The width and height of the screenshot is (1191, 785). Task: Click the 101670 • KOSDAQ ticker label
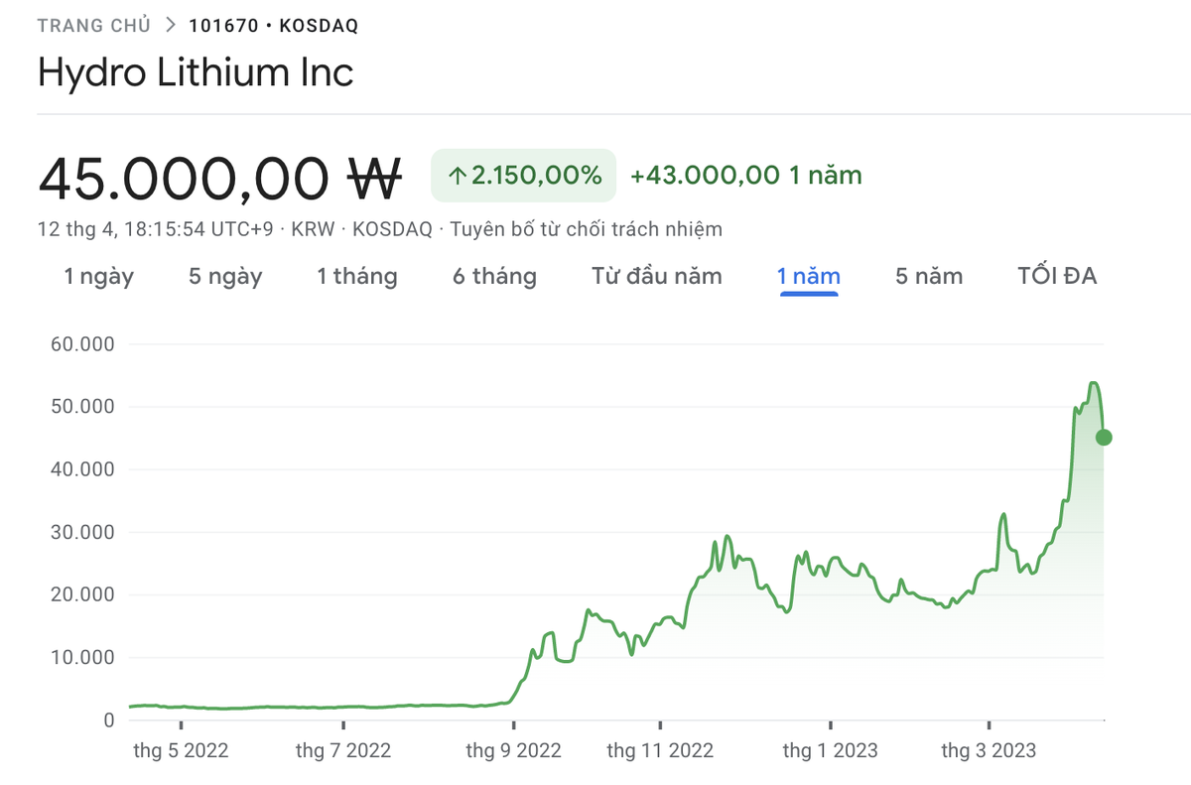click(274, 25)
